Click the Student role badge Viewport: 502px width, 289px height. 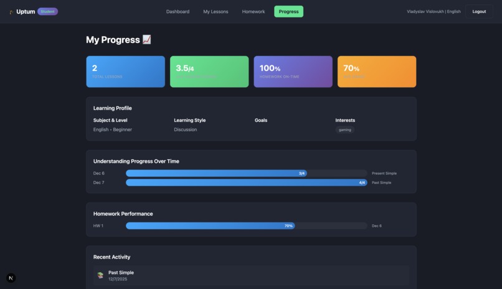tap(47, 11)
